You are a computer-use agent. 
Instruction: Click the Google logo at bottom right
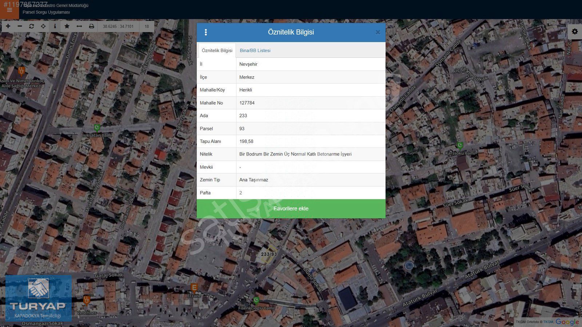click(567, 322)
